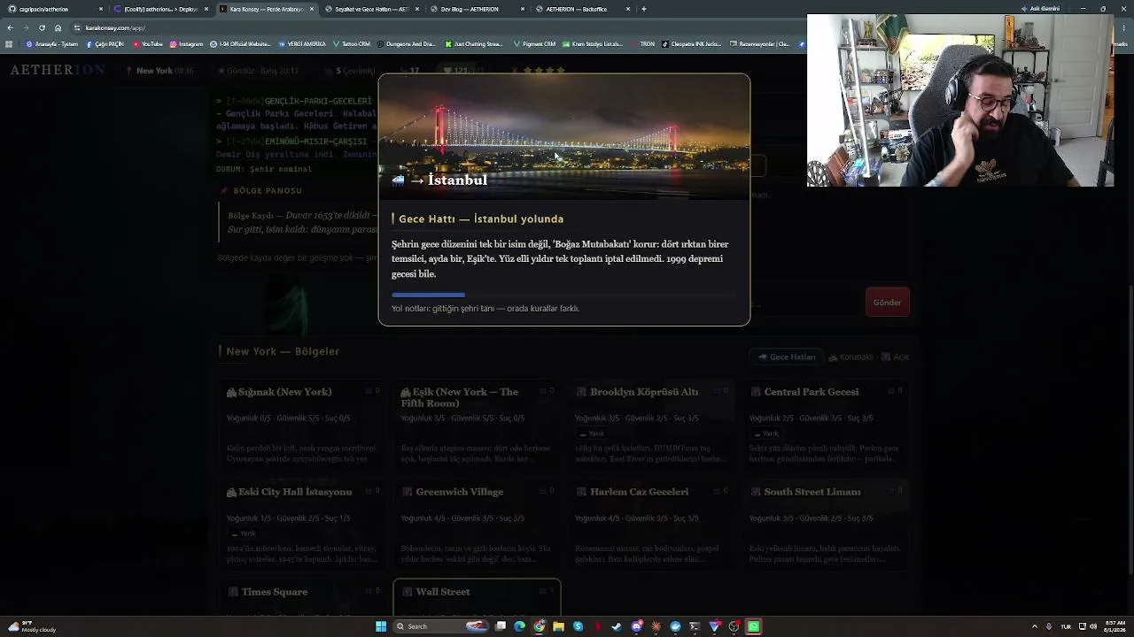Click the 'Gece Hattı — İstanbul yolunda' heading
Viewport: 1134px width, 637px height.
pos(481,219)
